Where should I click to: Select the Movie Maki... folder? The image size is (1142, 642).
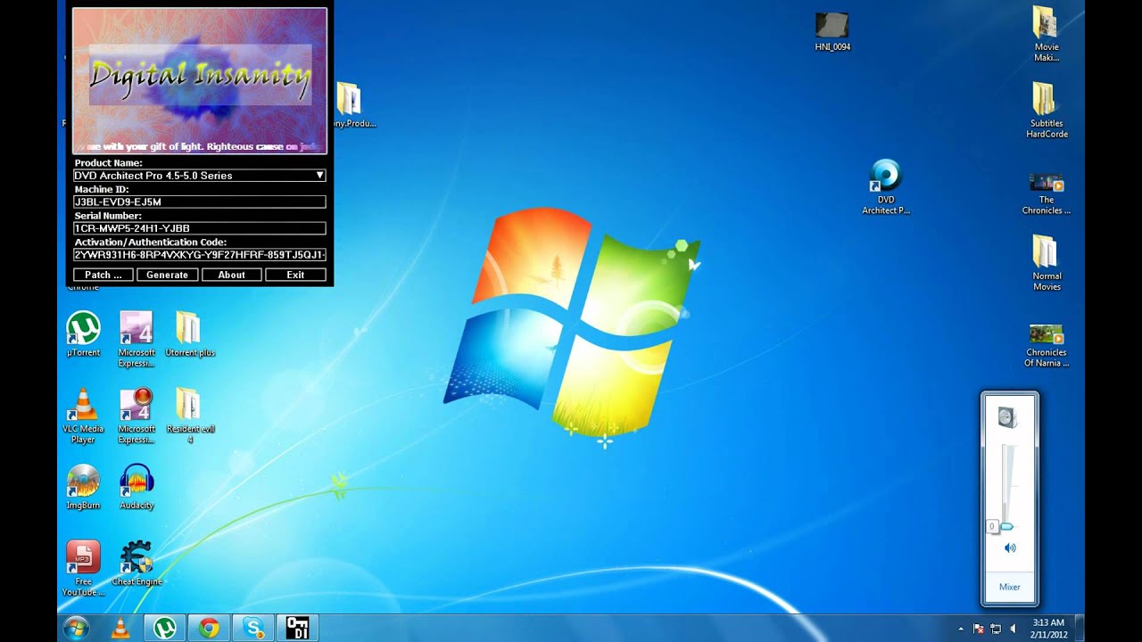tap(1047, 34)
